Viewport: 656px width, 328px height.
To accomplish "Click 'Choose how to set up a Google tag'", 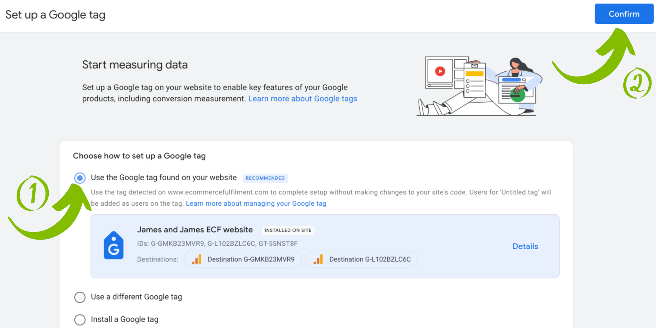I will (139, 156).
